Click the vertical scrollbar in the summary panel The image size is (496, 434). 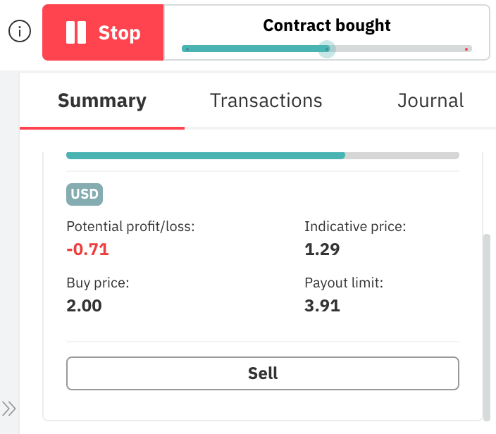coord(486,324)
